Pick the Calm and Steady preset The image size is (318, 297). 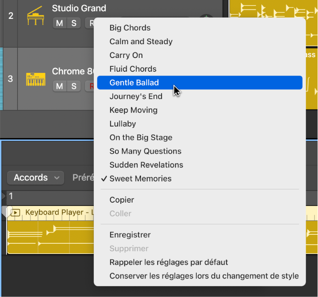141,42
